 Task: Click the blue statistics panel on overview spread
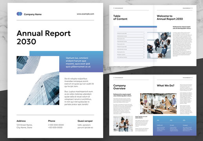pyautogui.click(x=175, y=126)
